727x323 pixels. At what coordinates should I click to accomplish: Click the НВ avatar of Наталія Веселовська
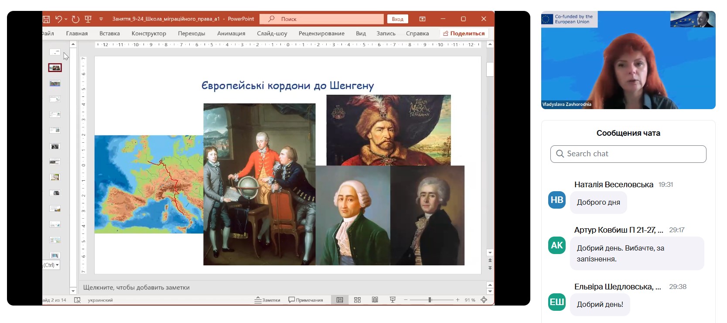point(557,200)
